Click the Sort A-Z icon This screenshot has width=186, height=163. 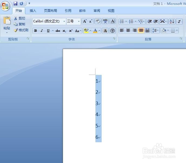point(172,22)
